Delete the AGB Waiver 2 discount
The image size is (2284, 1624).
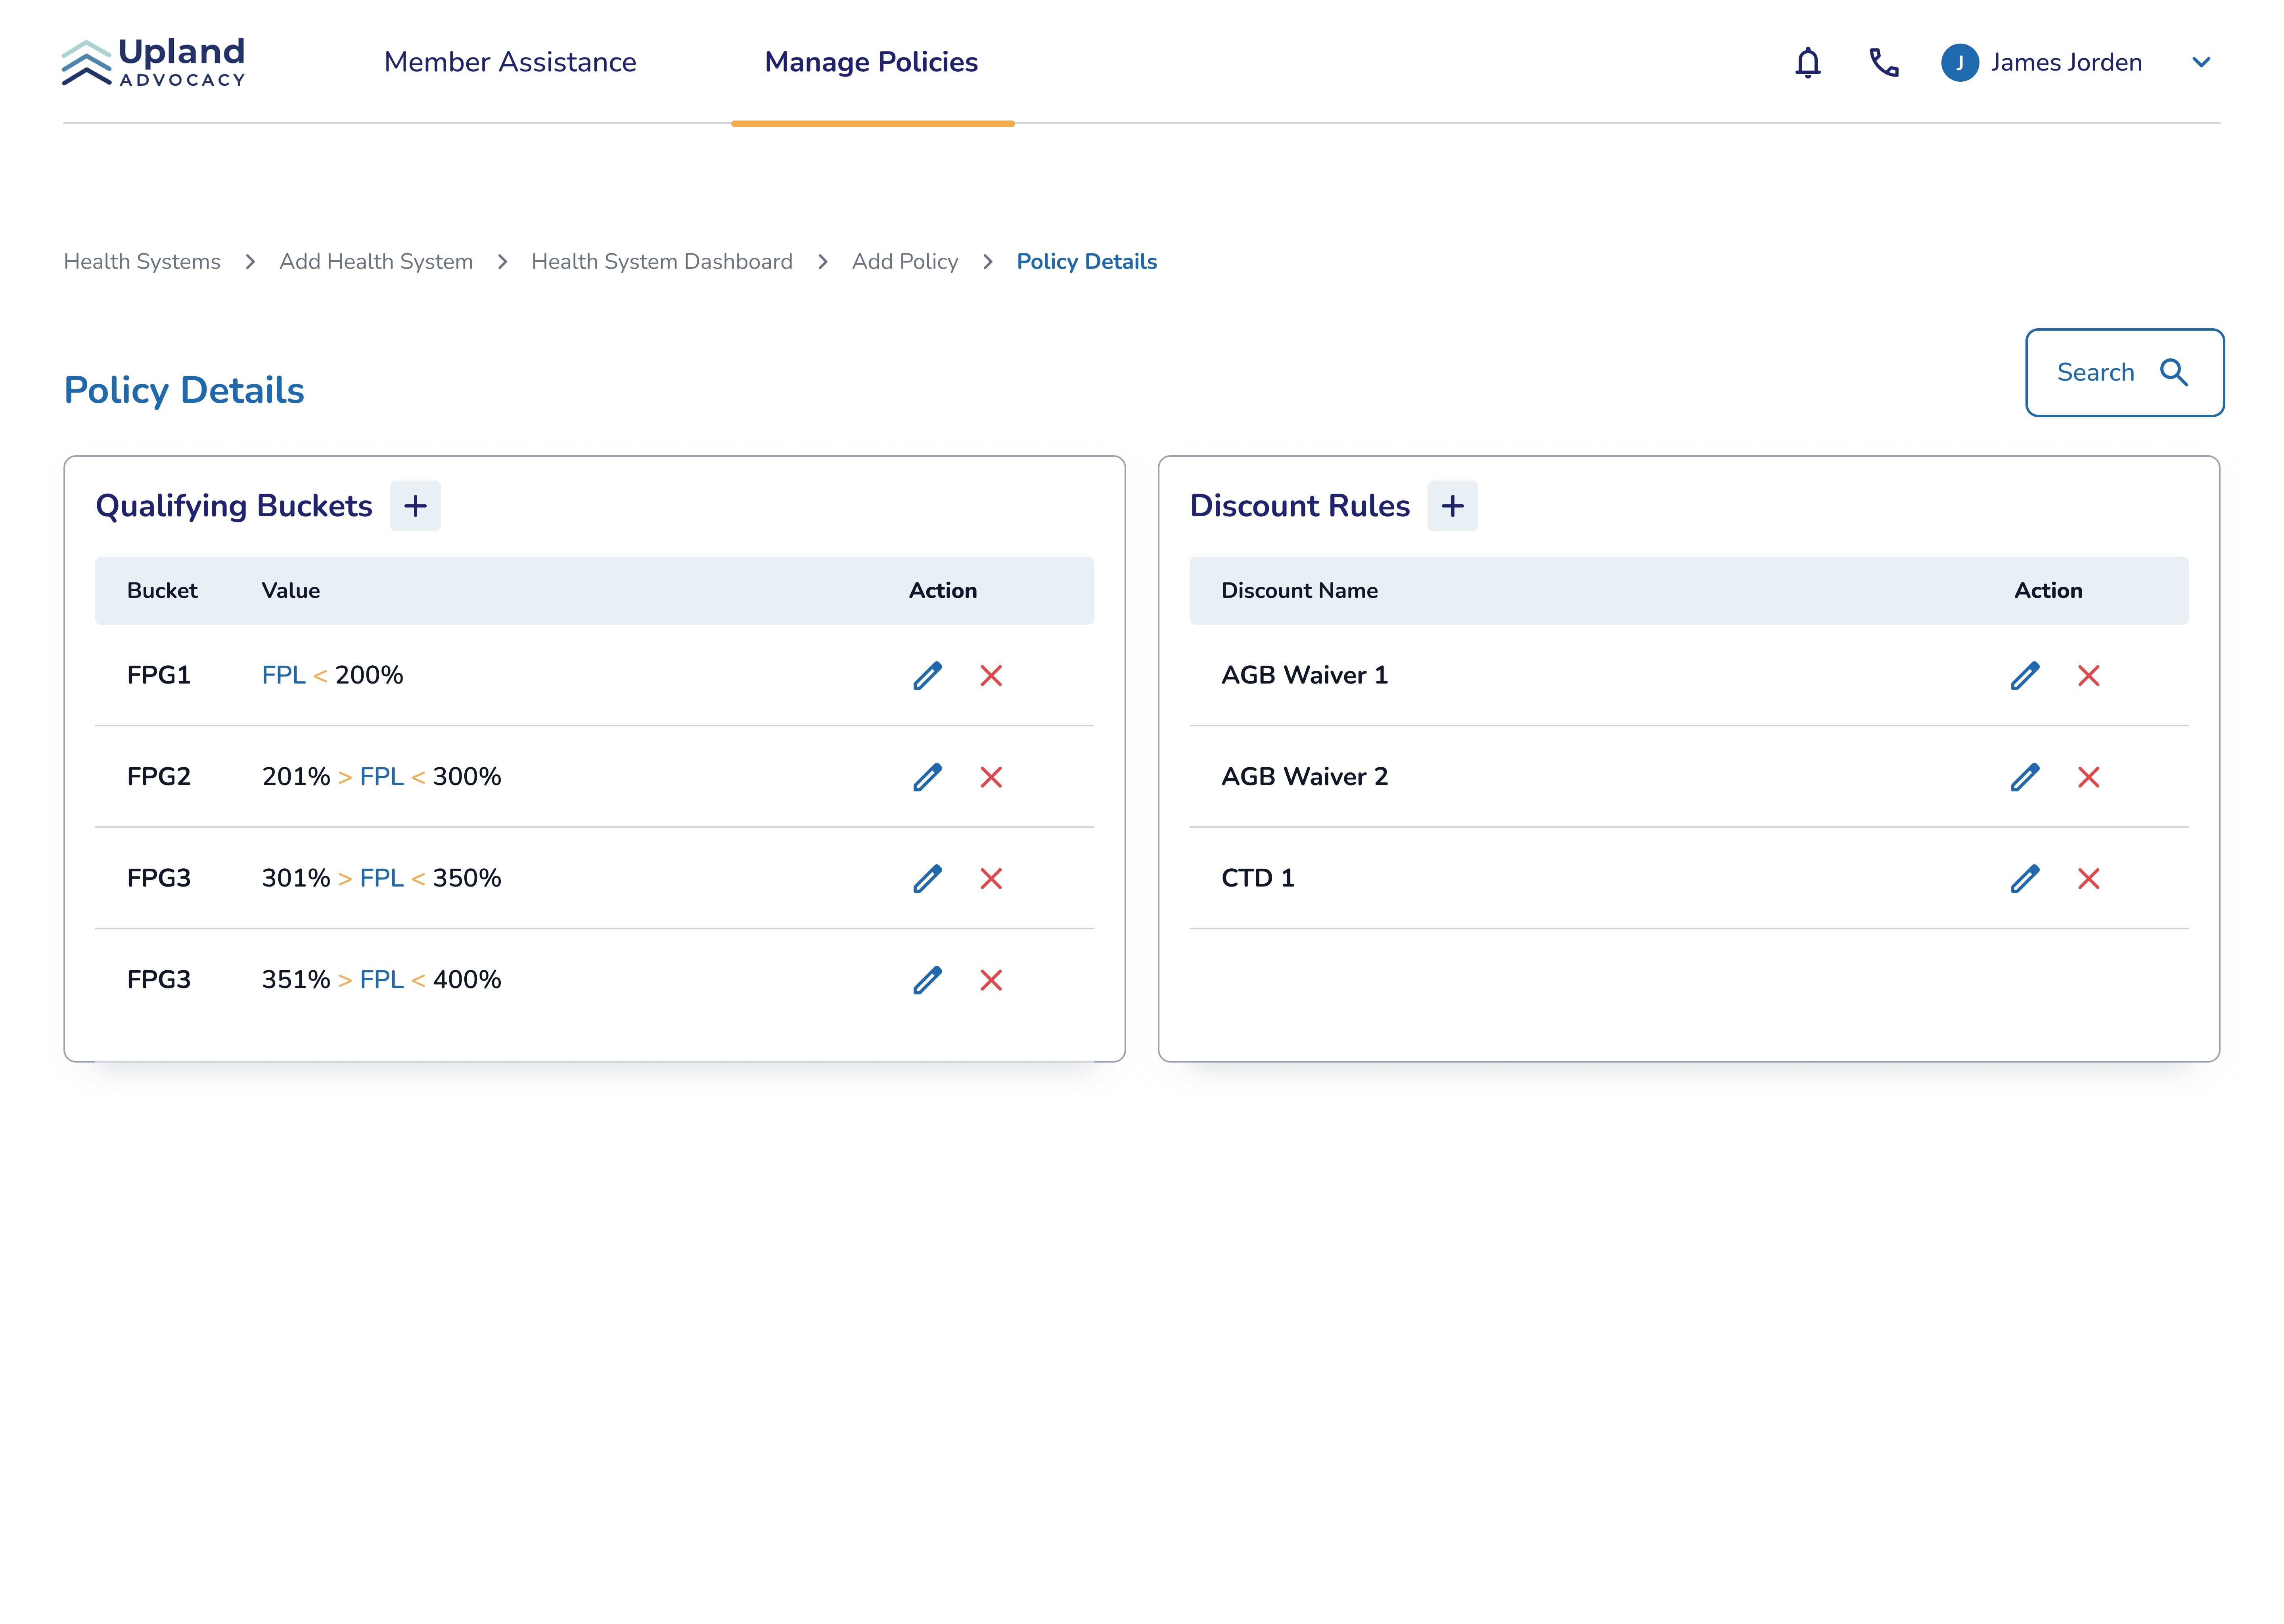2088,777
